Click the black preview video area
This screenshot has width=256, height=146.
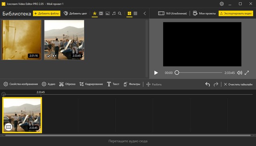[202, 44]
